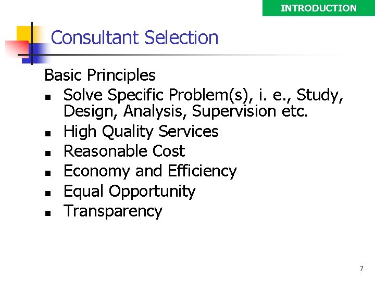This screenshot has width=375, height=281.
Task: Select the Consultant Selection slide title
Action: click(x=135, y=37)
